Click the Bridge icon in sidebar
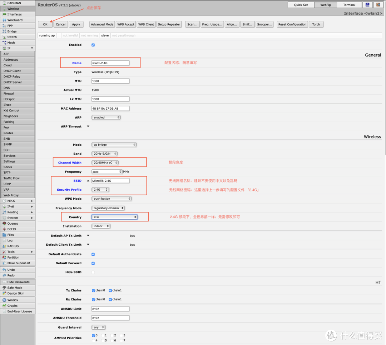The width and height of the screenshot is (386, 345). click(4, 31)
